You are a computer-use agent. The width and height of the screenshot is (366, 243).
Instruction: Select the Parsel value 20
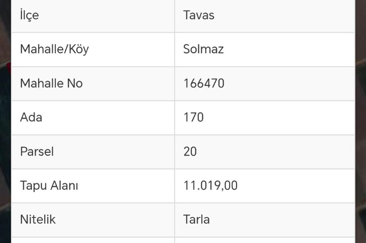click(x=190, y=152)
